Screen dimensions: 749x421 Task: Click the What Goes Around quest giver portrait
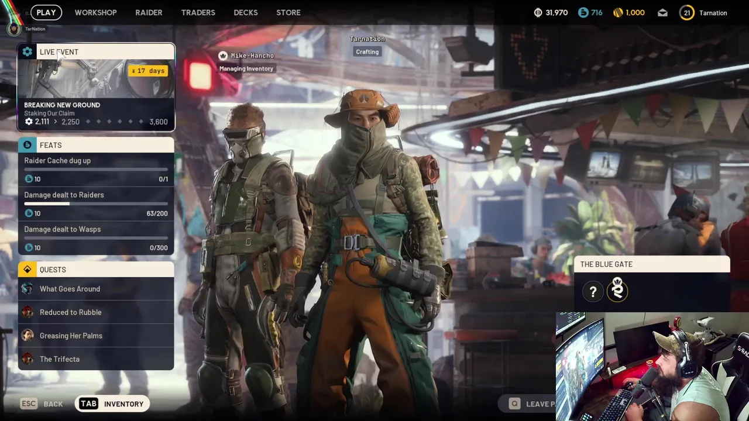point(28,289)
